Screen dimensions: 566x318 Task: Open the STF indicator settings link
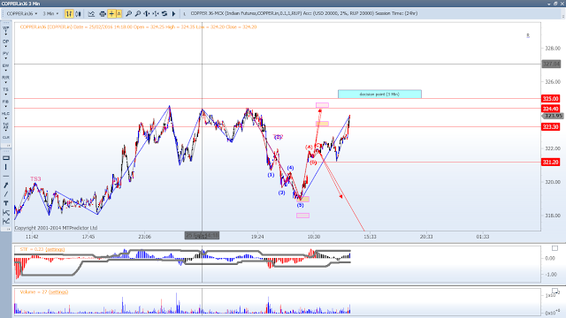55,249
